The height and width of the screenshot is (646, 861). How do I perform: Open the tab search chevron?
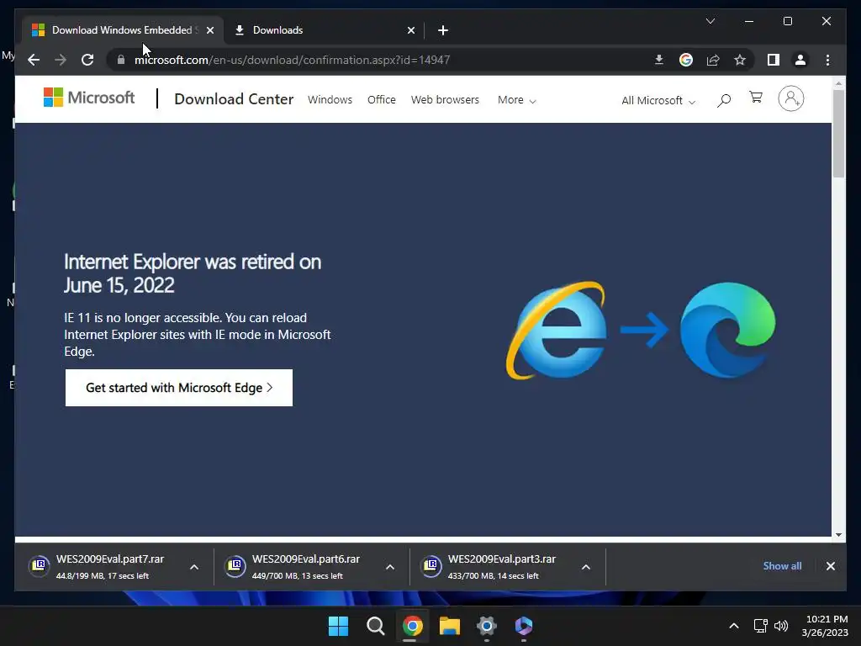pos(710,21)
